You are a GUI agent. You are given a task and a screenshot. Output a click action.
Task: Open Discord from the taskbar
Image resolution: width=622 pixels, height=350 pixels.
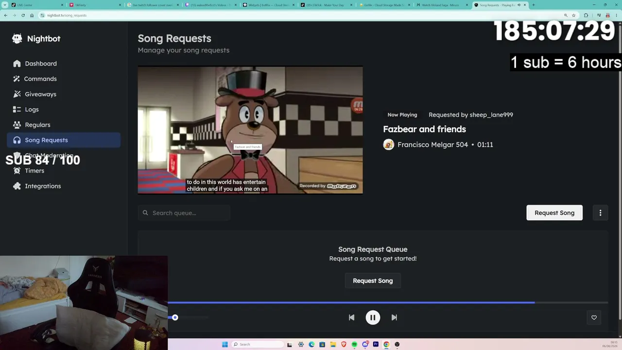click(365, 344)
